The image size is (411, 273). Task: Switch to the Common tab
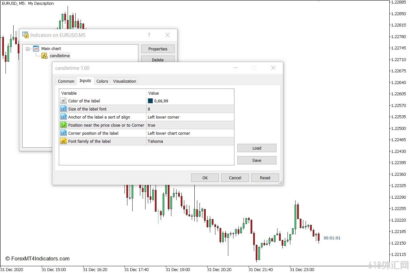pyautogui.click(x=66, y=81)
